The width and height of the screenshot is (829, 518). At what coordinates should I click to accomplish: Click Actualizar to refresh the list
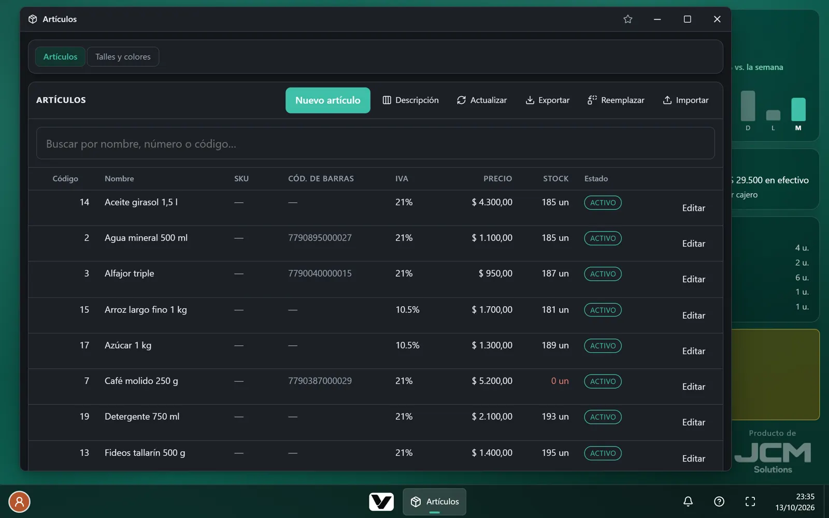tap(482, 100)
